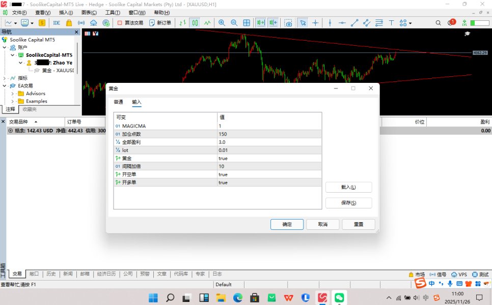Expand the Advisors folder tree node
This screenshot has width=492, height=305.
(13, 94)
